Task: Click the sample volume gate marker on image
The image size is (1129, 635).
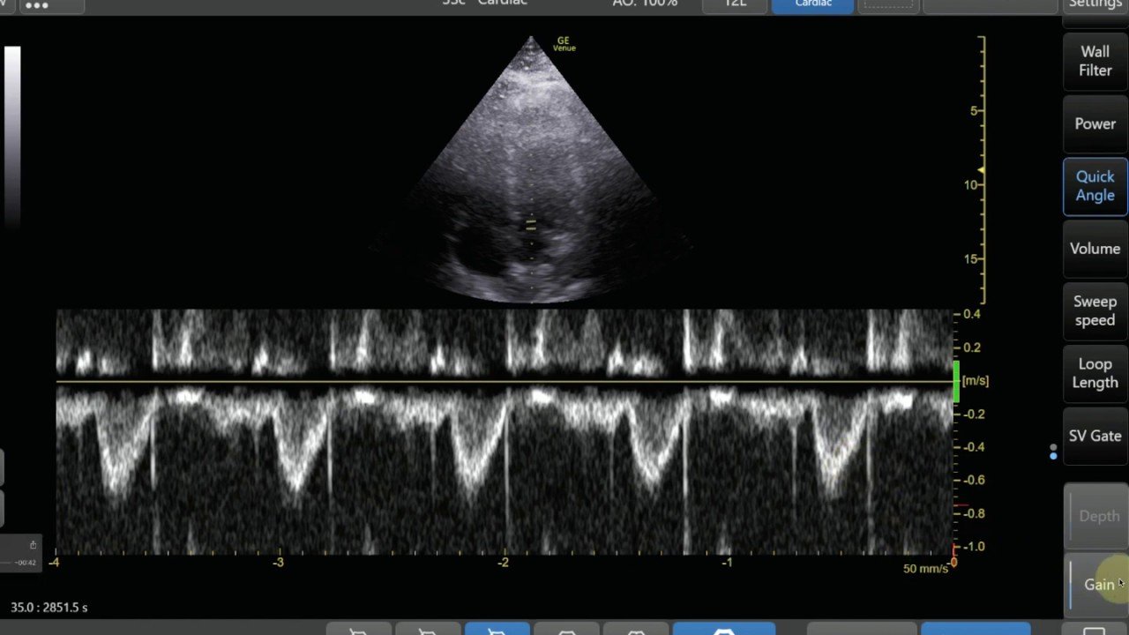Action: tap(530, 226)
